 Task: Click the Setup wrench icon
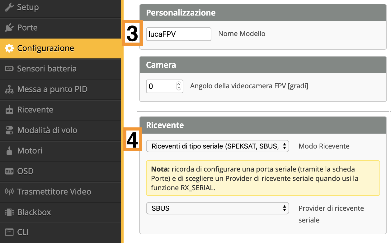tap(9, 7)
